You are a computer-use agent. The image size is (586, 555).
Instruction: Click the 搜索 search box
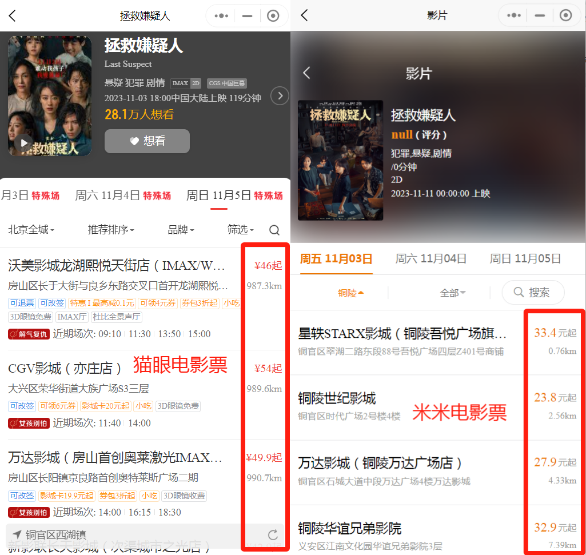coord(533,292)
